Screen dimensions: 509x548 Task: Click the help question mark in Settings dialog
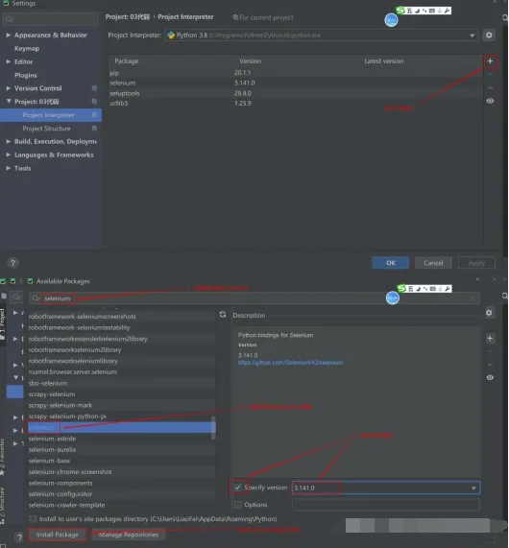pyautogui.click(x=12, y=263)
